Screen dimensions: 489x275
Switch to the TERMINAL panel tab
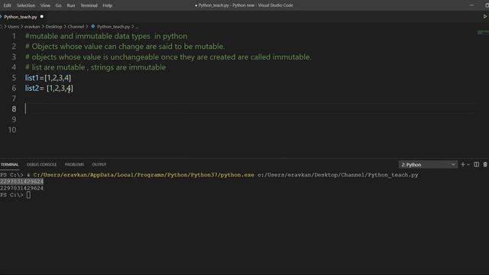coord(9,165)
